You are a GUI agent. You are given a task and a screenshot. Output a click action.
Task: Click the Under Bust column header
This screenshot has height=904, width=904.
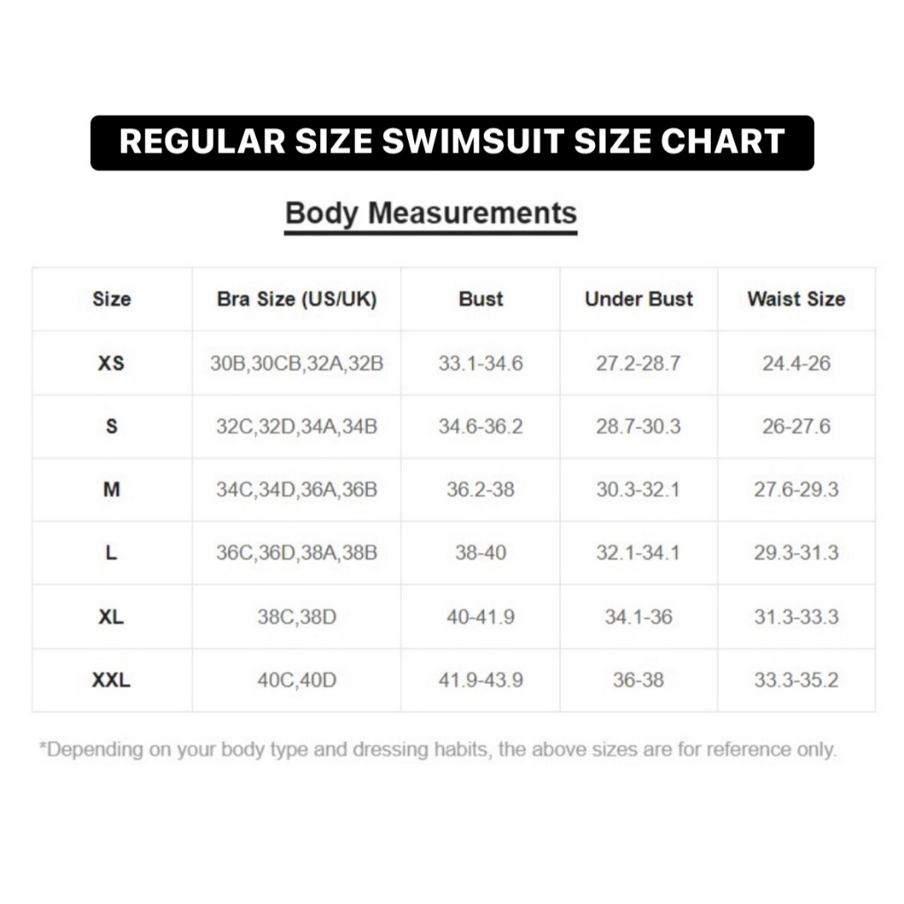pyautogui.click(x=638, y=299)
